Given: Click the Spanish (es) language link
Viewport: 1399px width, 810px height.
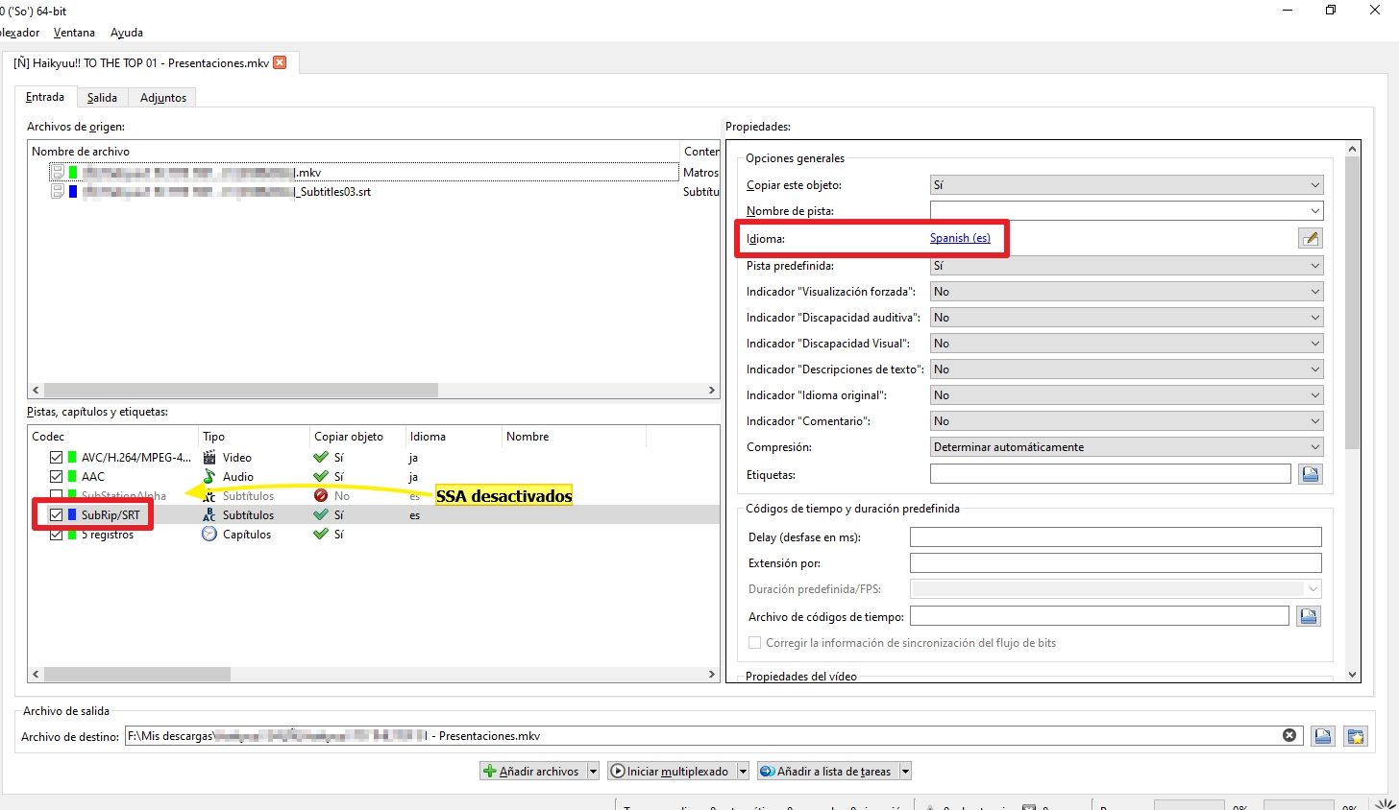Looking at the screenshot, I should click(960, 238).
